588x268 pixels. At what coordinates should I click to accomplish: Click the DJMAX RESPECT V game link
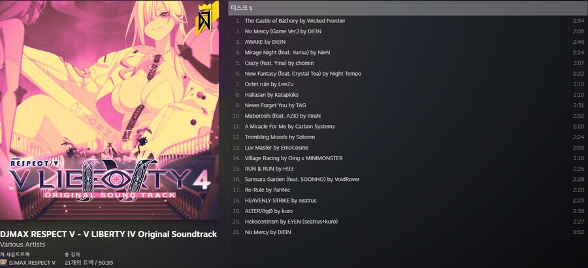tap(32, 263)
